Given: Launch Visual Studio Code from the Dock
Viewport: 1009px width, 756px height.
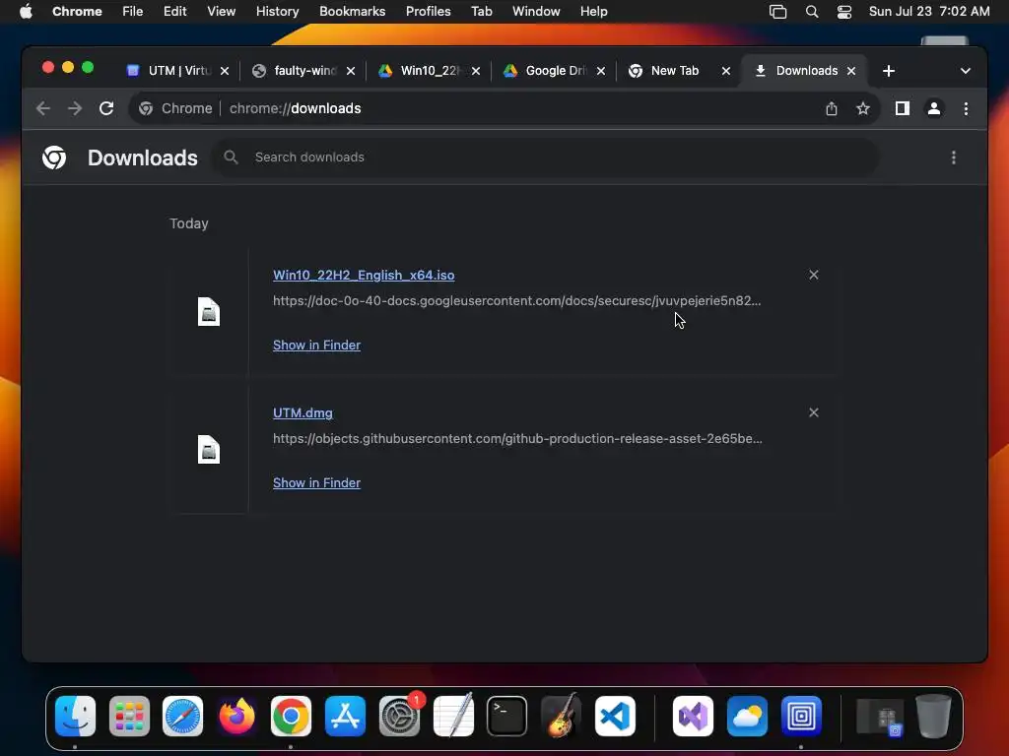Looking at the screenshot, I should point(615,716).
